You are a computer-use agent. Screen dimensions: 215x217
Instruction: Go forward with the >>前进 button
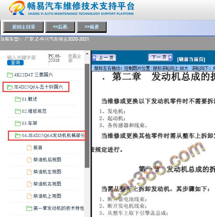[x=92, y=27]
